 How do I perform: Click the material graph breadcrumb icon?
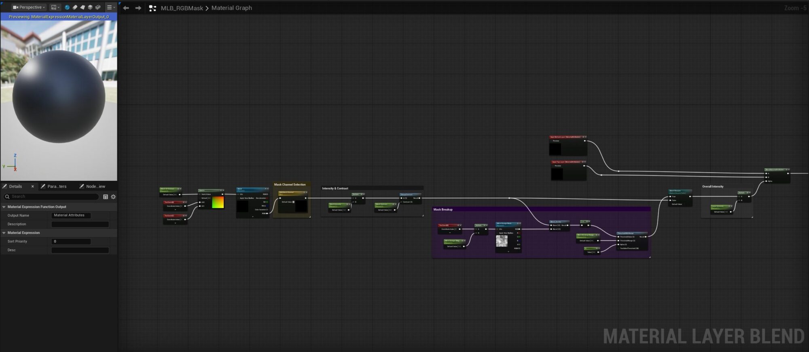click(152, 8)
